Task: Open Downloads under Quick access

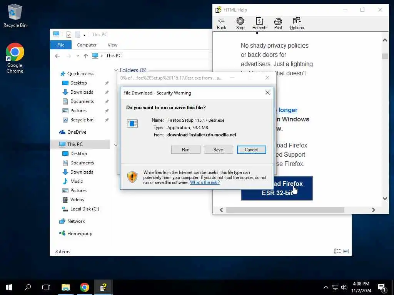Action: (82, 92)
